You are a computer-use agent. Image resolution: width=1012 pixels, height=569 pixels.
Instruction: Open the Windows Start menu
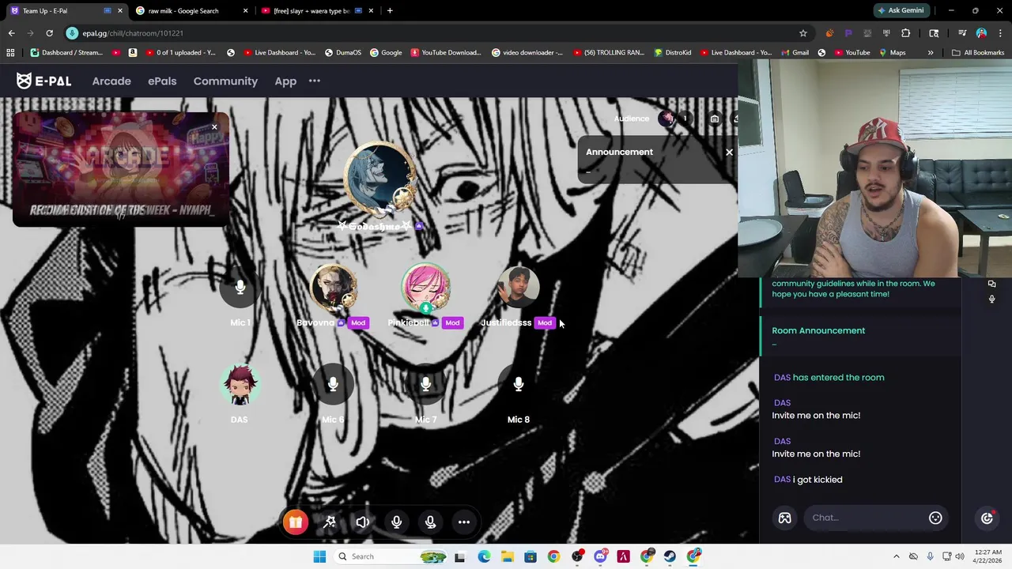(319, 556)
